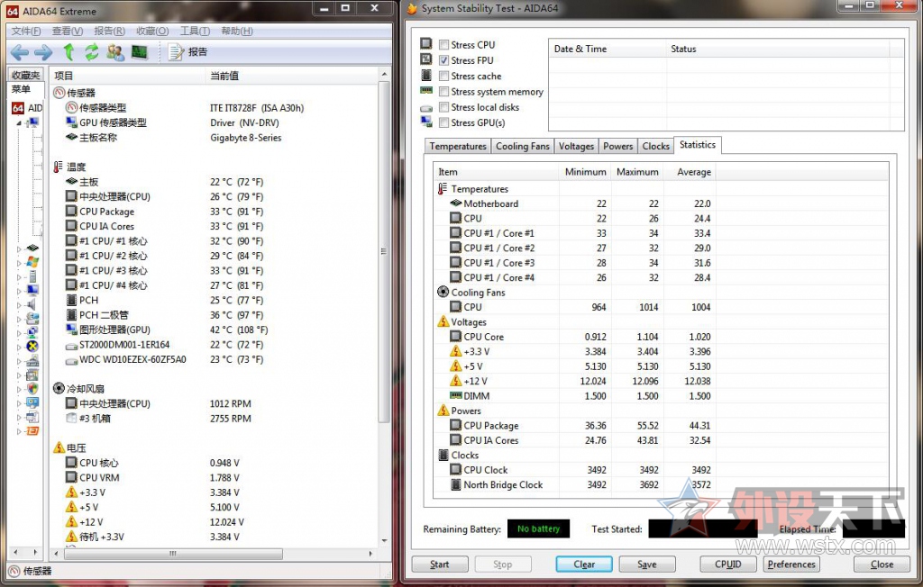Start the system stability test
The width and height of the screenshot is (923, 587).
439,564
